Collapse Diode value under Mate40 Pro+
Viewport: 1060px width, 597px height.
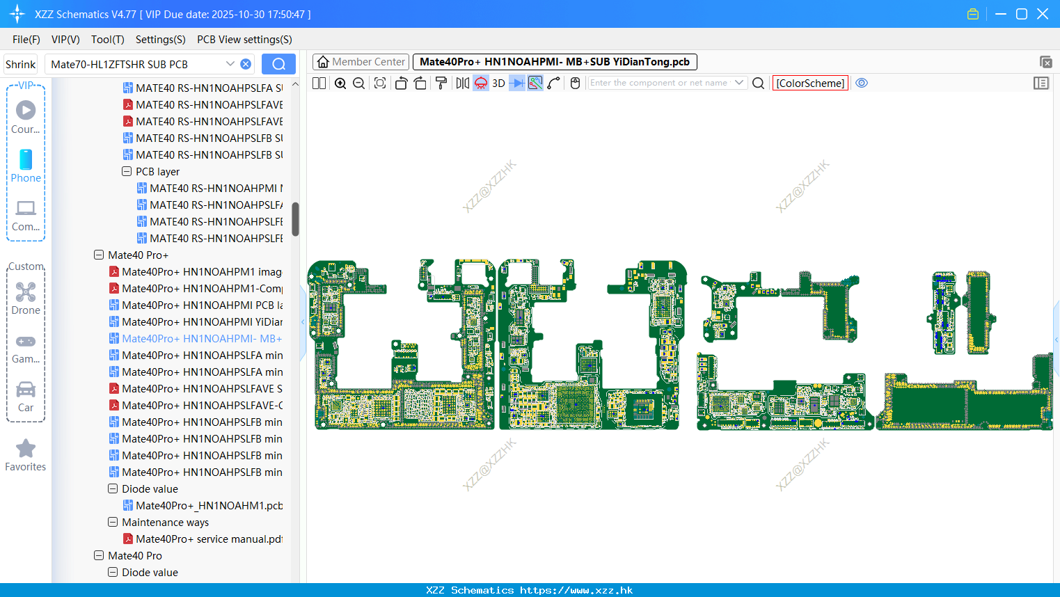pos(113,488)
